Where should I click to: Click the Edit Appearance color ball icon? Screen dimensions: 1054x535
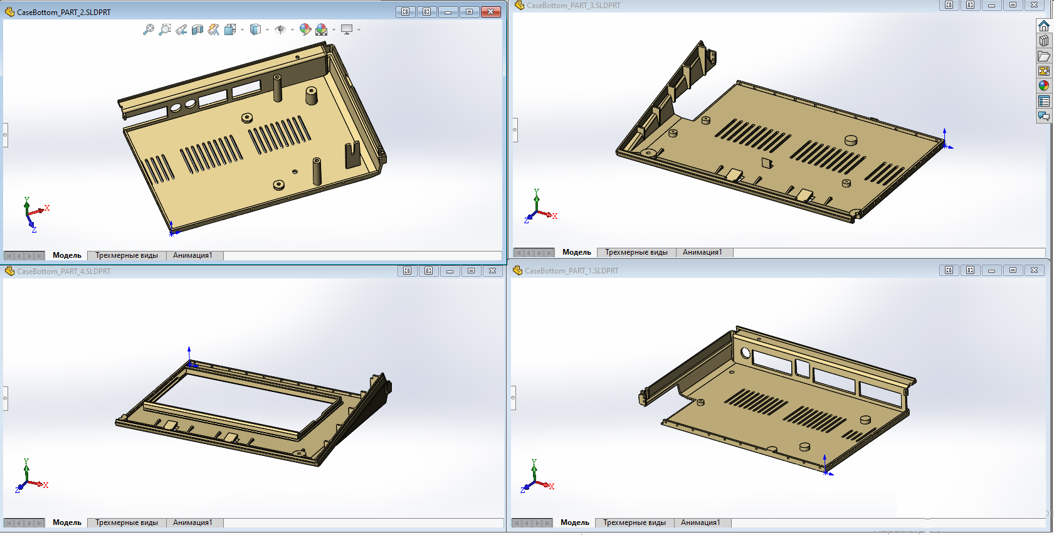(305, 29)
